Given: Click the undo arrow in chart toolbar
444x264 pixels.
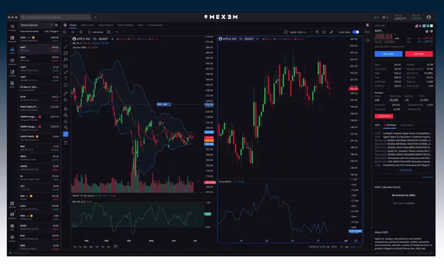Looking at the screenshot, I should [117, 32].
